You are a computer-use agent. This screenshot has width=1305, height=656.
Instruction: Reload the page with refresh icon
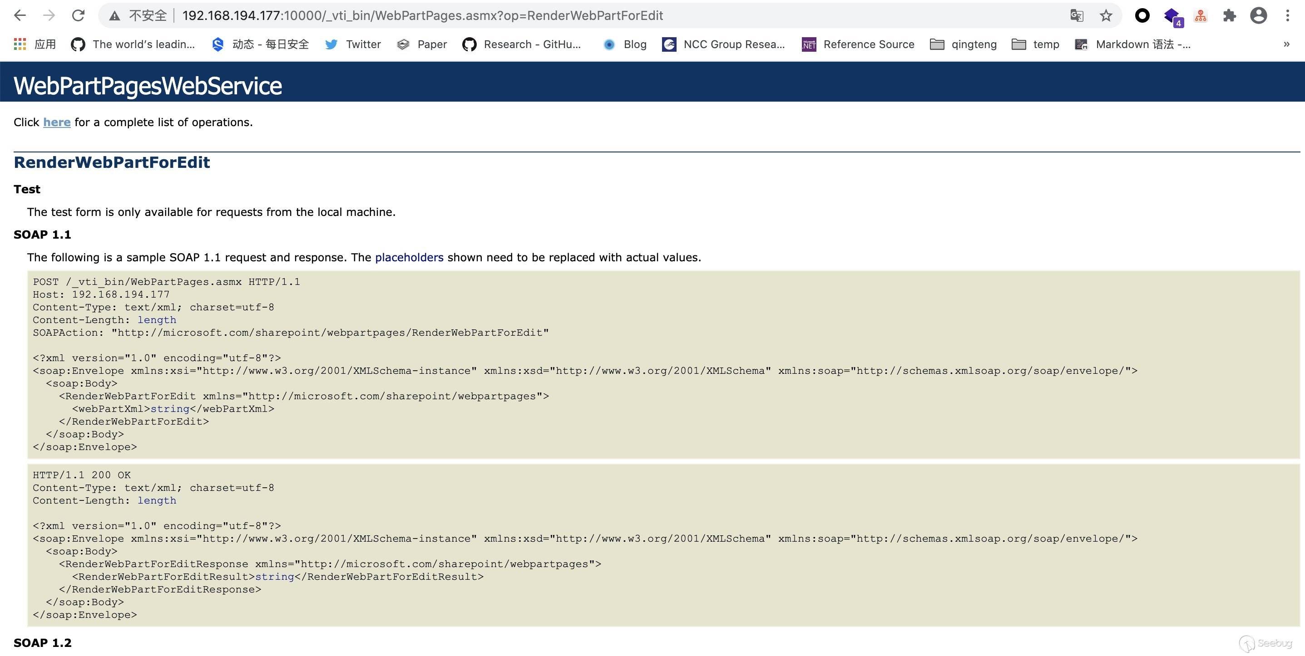click(78, 15)
